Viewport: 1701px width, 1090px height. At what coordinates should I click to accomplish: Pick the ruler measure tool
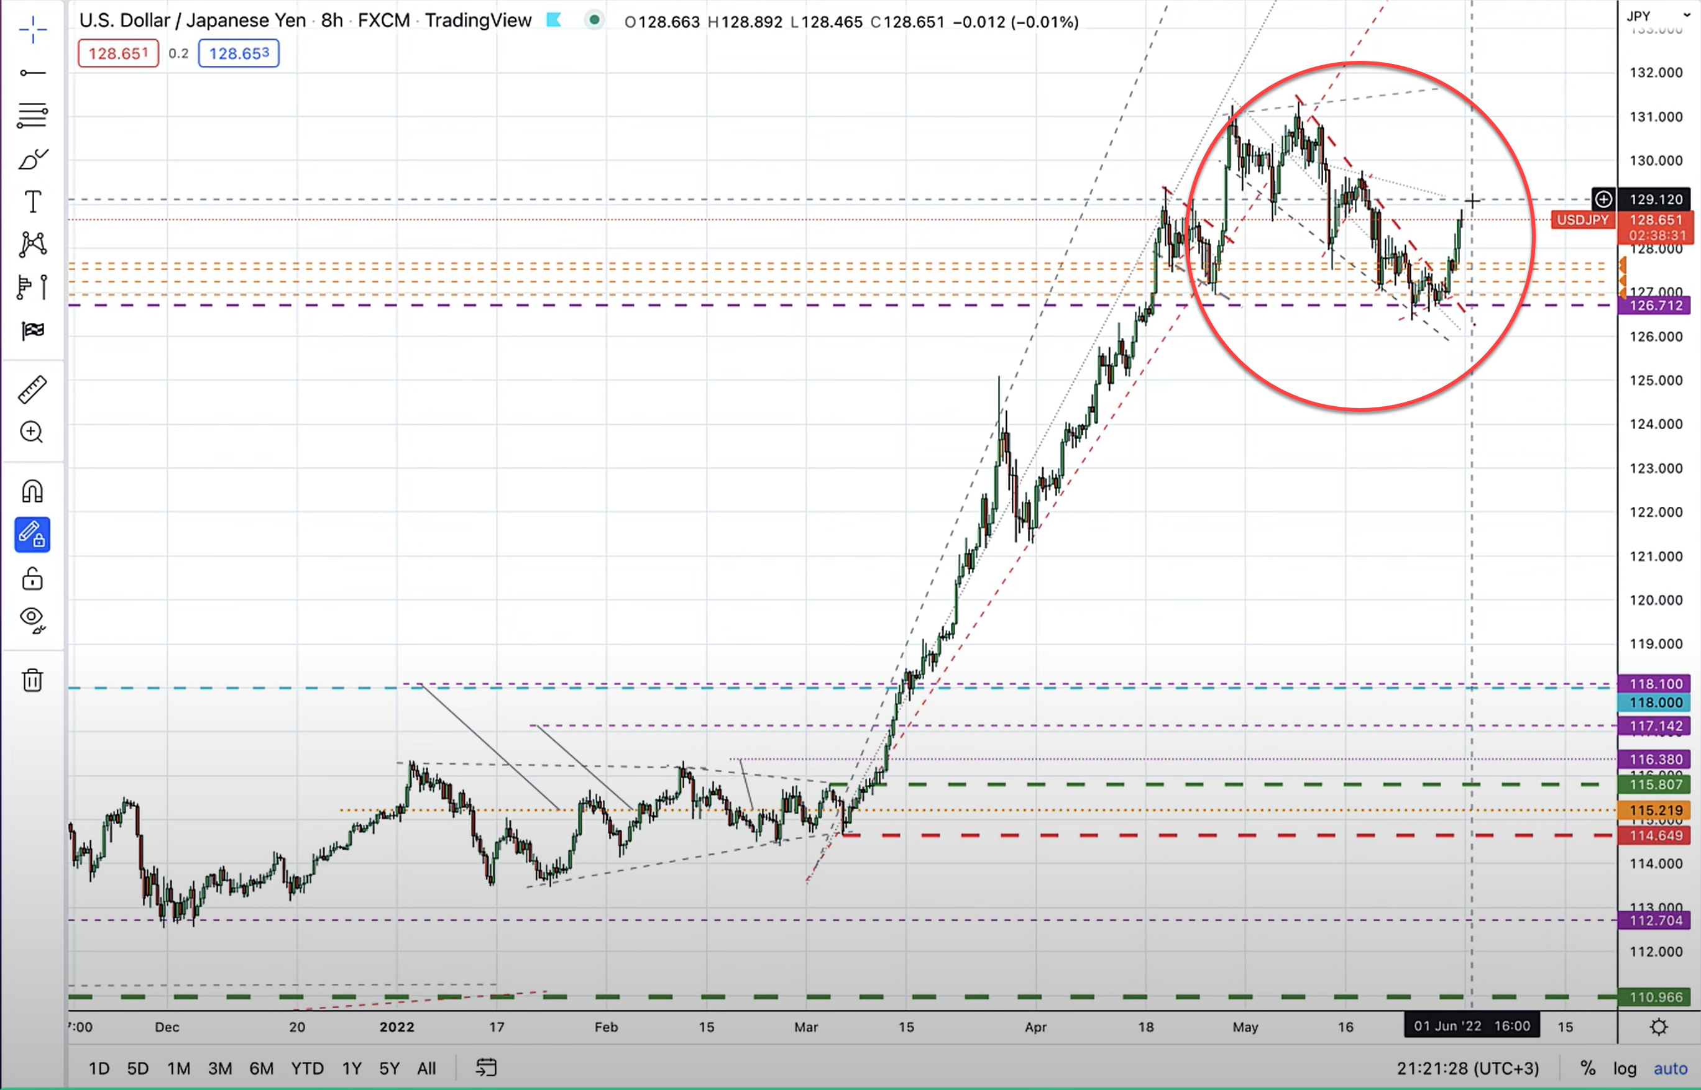click(32, 390)
